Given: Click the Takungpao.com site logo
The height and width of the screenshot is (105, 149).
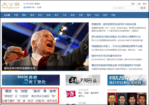Looking at the screenshot, I should pyautogui.click(x=11, y=6).
